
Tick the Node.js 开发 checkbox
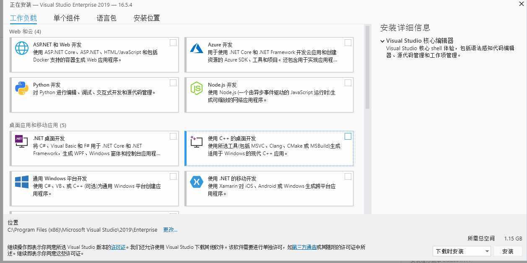(348, 83)
